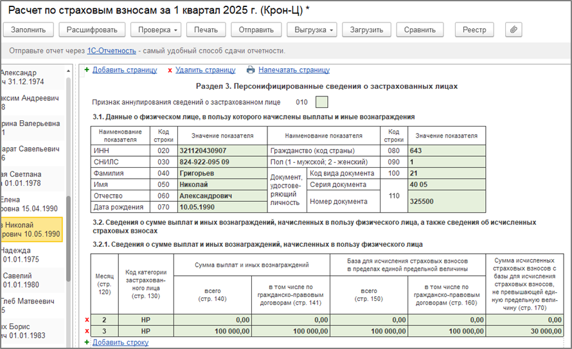This screenshot has height=349, width=572.
Task: Click the Печать button
Action: [x=206, y=30]
